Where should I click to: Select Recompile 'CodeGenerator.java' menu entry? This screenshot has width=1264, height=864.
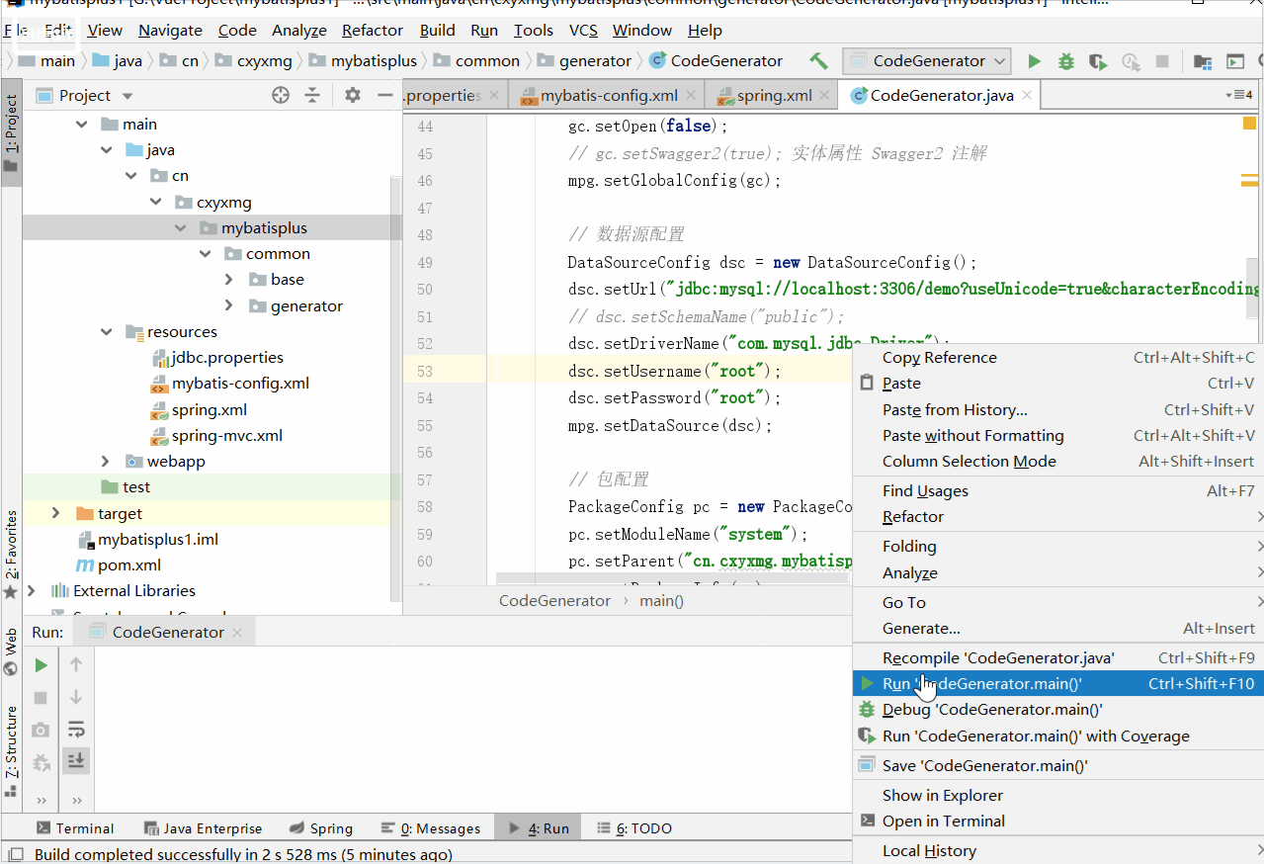point(1058,658)
